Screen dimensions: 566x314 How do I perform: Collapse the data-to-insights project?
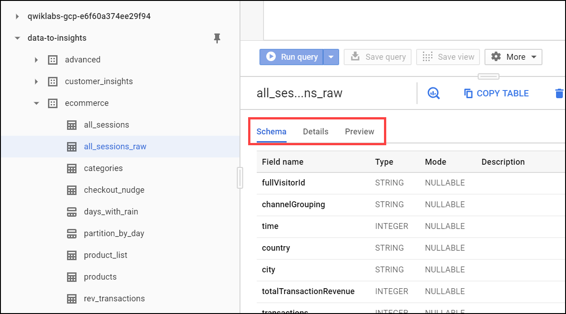click(17, 38)
